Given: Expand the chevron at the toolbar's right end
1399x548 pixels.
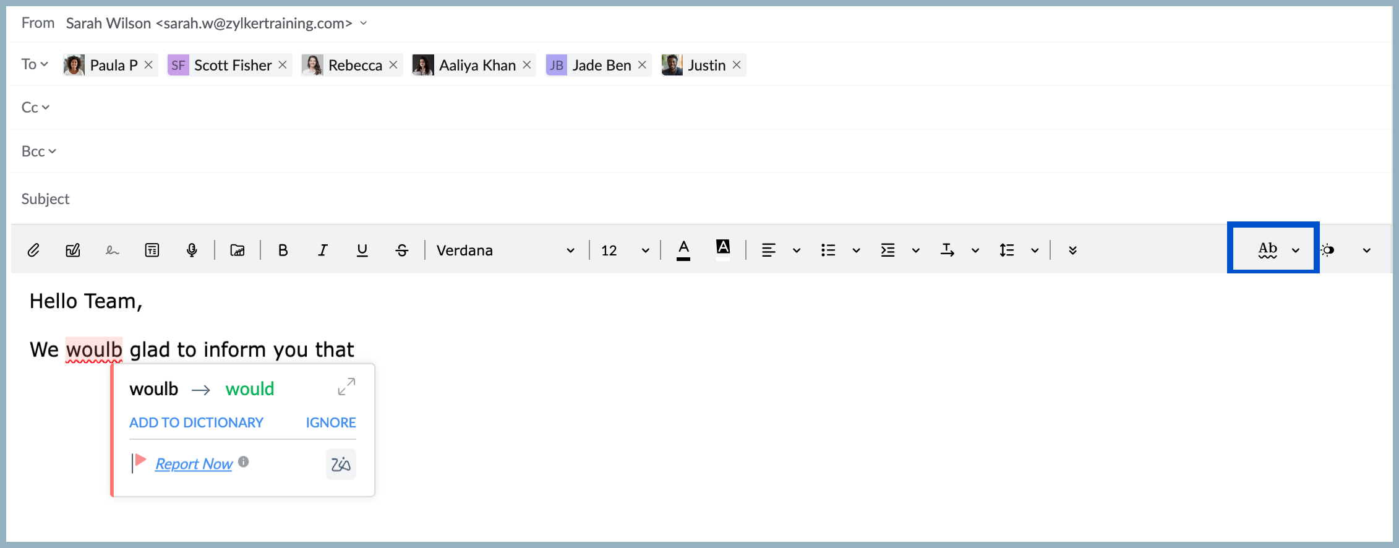Looking at the screenshot, I should tap(1367, 250).
